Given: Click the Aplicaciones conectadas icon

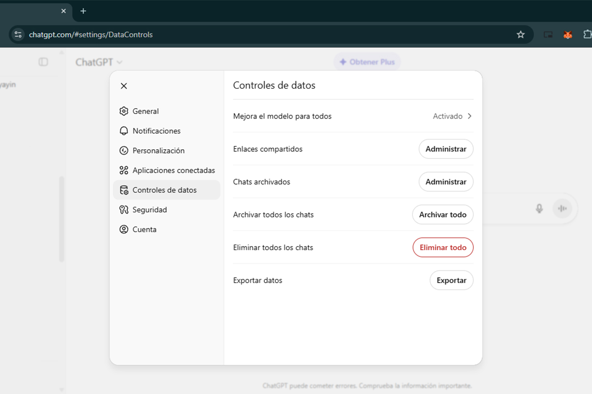Looking at the screenshot, I should coord(124,170).
